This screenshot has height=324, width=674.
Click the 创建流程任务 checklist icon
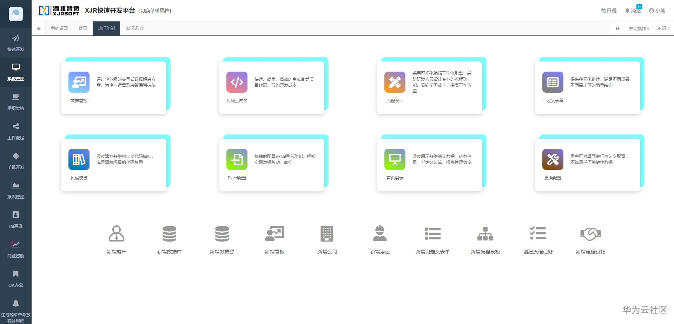click(538, 233)
